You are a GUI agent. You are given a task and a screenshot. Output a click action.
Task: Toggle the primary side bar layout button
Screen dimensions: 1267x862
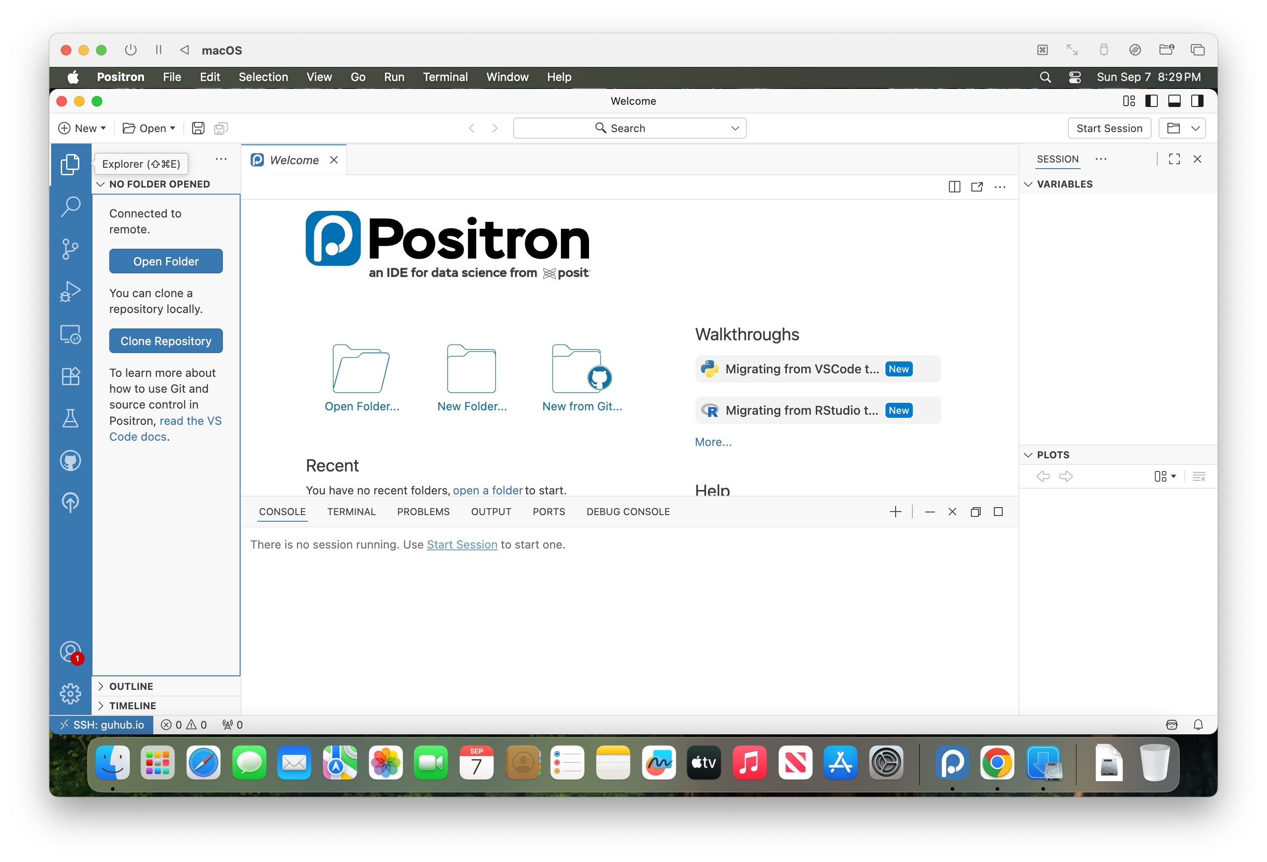(x=1152, y=101)
